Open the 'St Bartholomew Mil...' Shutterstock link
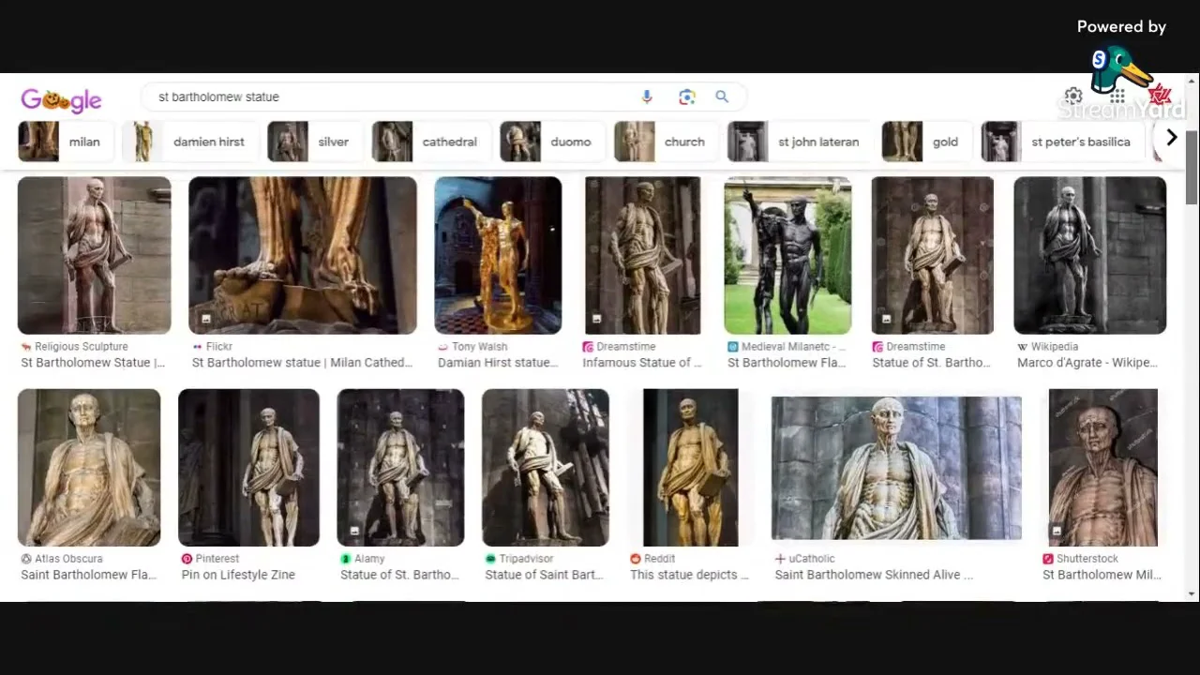Screen dimensions: 1200x675 pos(1102,575)
